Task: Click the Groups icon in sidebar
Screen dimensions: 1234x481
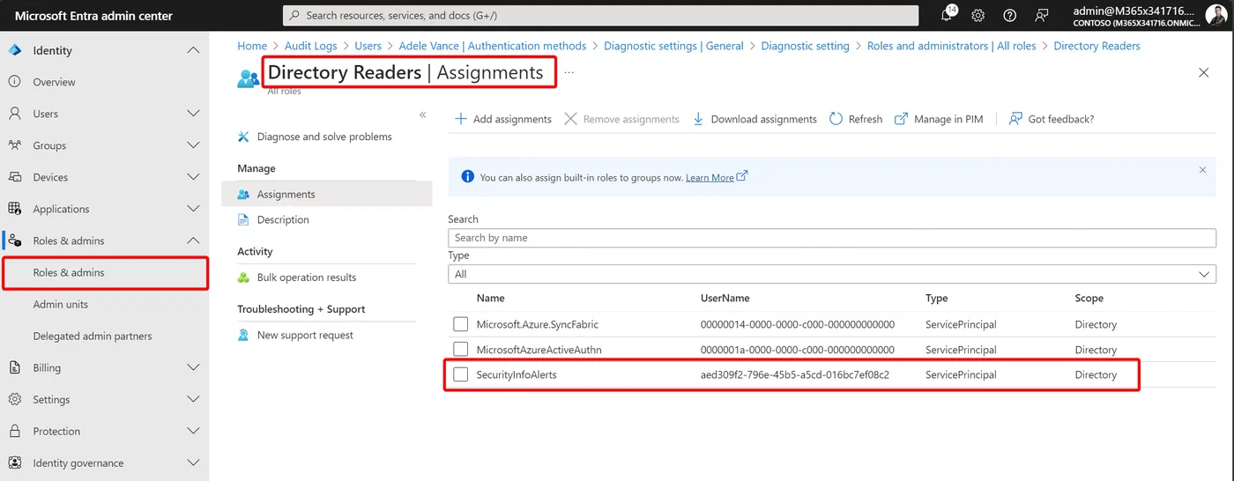Action: 15,145
